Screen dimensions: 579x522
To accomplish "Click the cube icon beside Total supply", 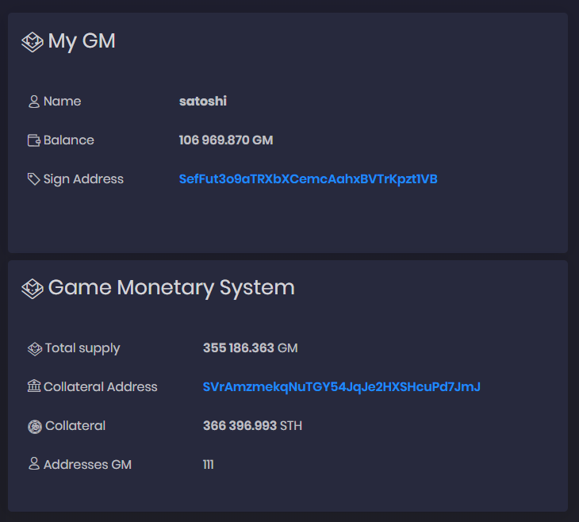I will pos(35,349).
